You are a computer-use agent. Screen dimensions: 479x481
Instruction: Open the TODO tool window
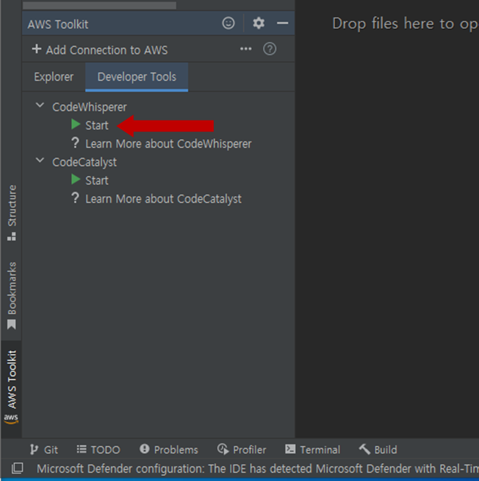(99, 449)
